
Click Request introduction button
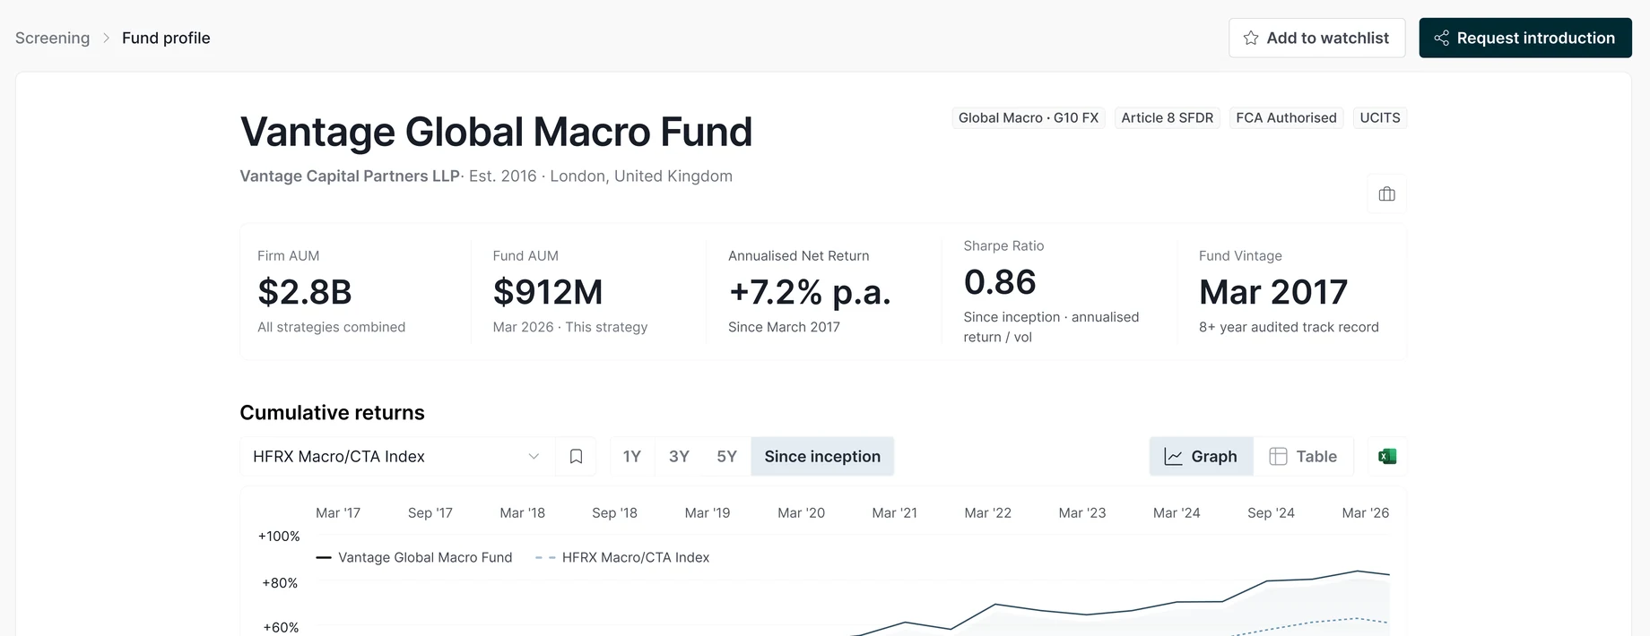click(x=1524, y=38)
